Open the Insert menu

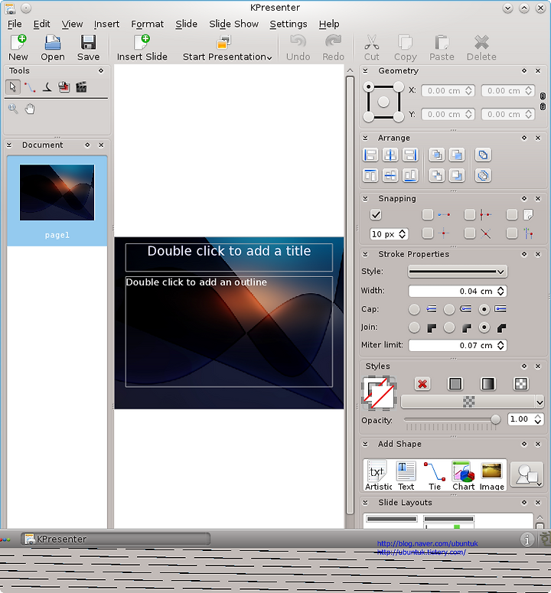[x=106, y=24]
